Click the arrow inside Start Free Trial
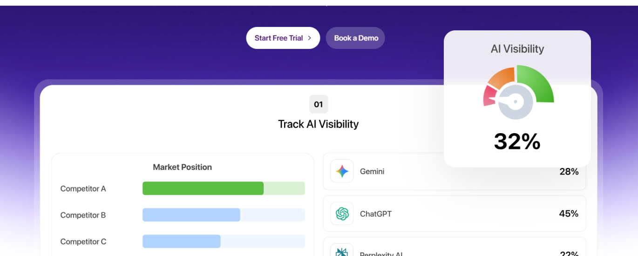Viewport: 638px width, 256px height. click(x=310, y=38)
